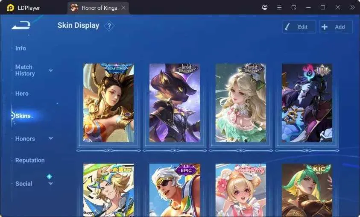Screen dimensions: 360x217
Task: Select the Limited golden skin card
Action: pos(108,103)
